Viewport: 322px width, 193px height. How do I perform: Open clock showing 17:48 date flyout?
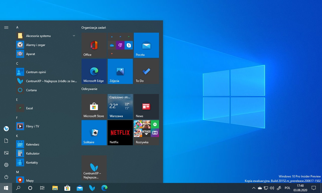(x=300, y=188)
